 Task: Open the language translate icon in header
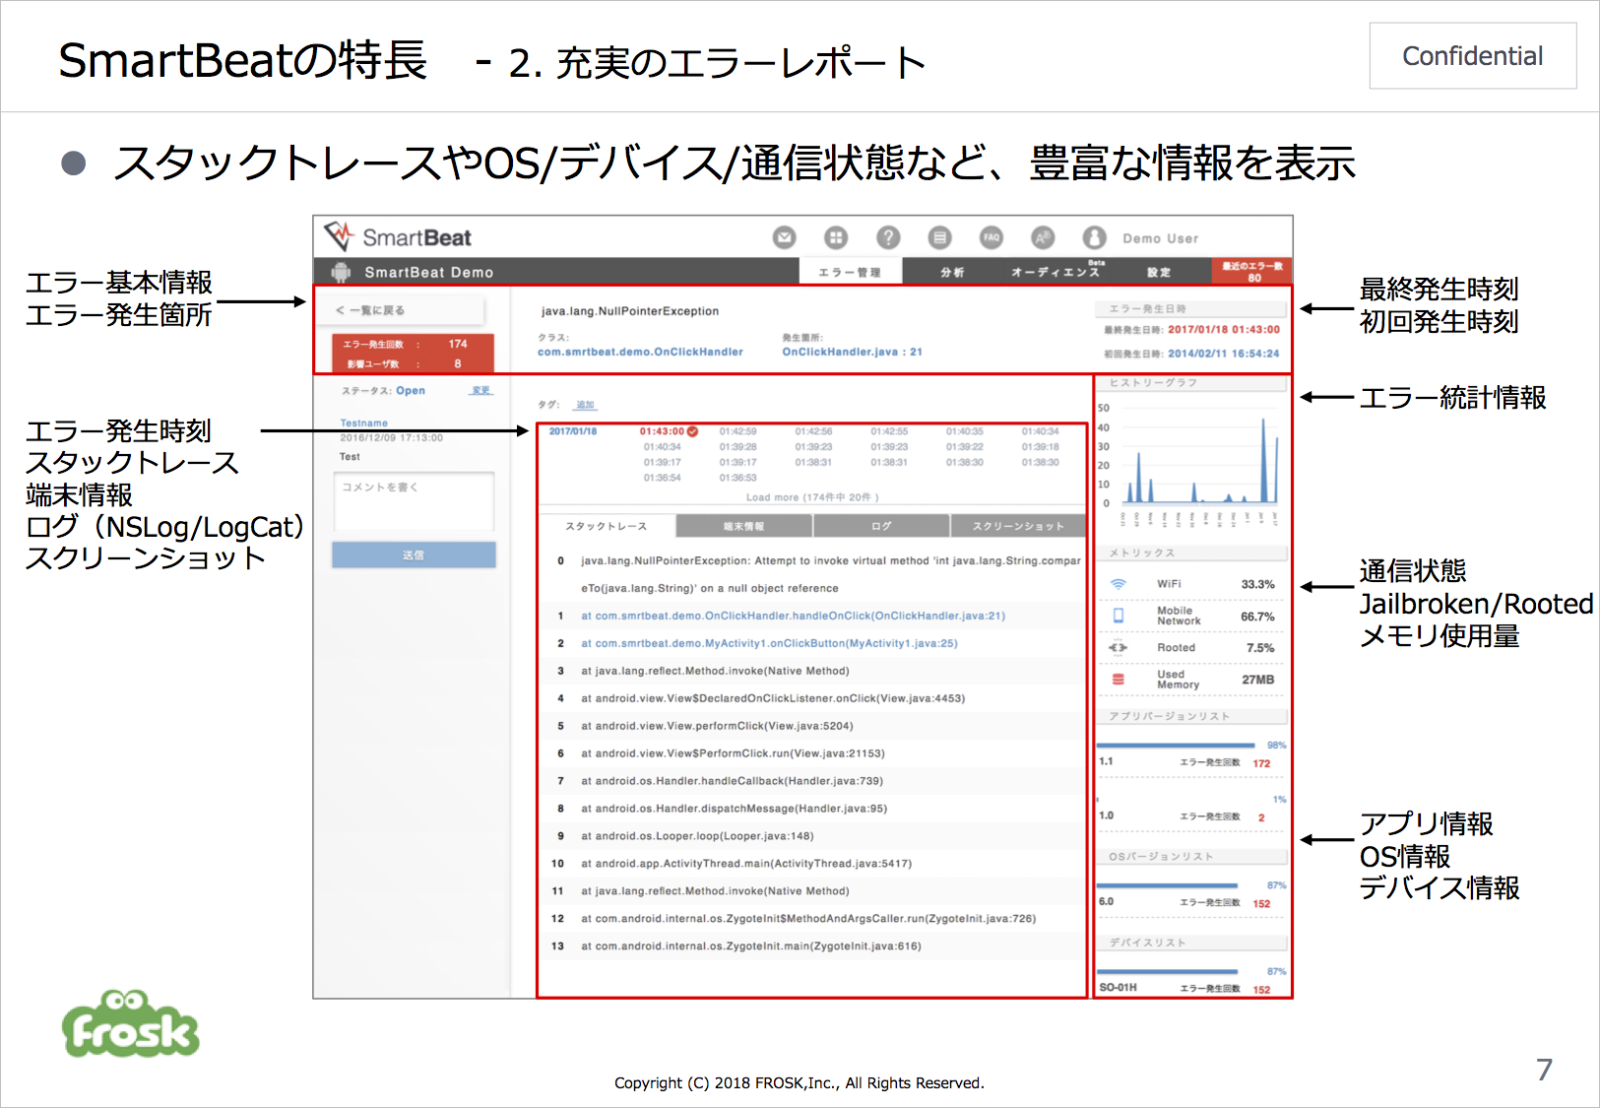click(x=1043, y=237)
